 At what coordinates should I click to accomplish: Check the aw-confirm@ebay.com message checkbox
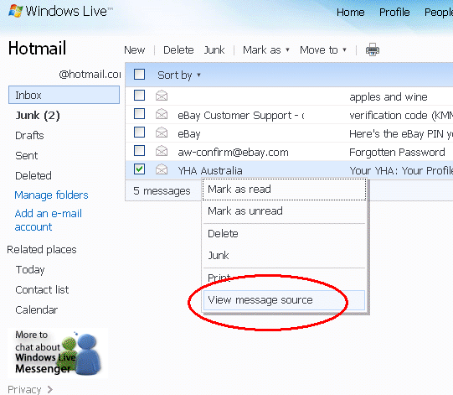(x=139, y=151)
